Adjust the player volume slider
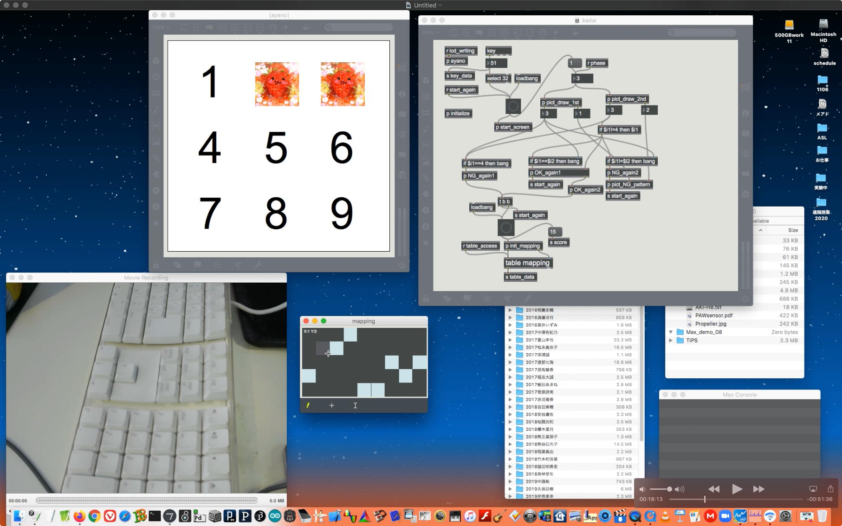 [x=661, y=489]
